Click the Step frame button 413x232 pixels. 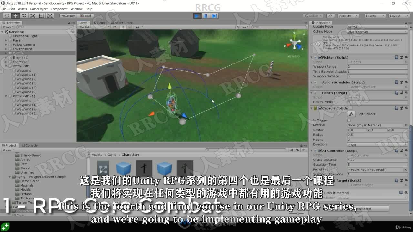click(x=215, y=16)
